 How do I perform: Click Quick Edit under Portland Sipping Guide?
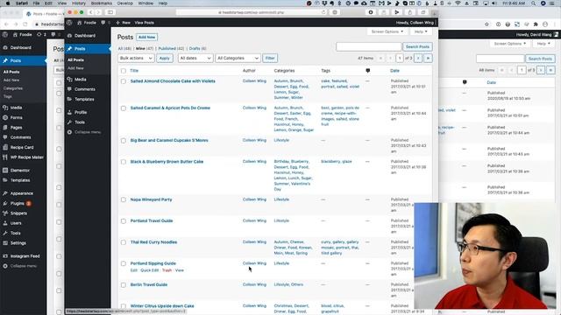click(x=149, y=270)
